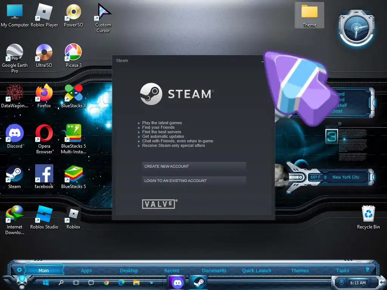The image size is (387, 290).
Task: Open the dock settings gear icon
Action: (19, 270)
